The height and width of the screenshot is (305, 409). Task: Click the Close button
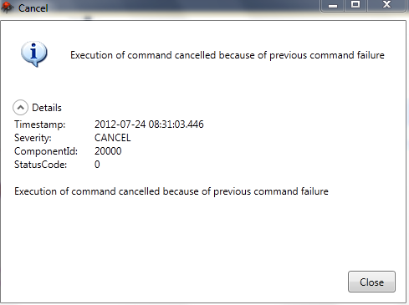point(371,282)
